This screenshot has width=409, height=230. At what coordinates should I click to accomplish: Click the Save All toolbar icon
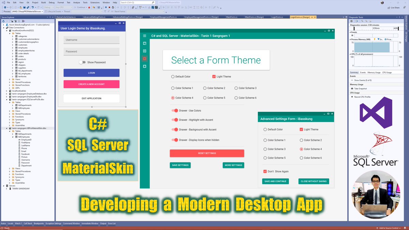point(28,7)
